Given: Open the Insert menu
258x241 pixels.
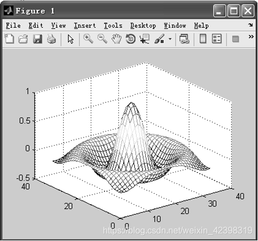Looking at the screenshot, I should coord(85,25).
